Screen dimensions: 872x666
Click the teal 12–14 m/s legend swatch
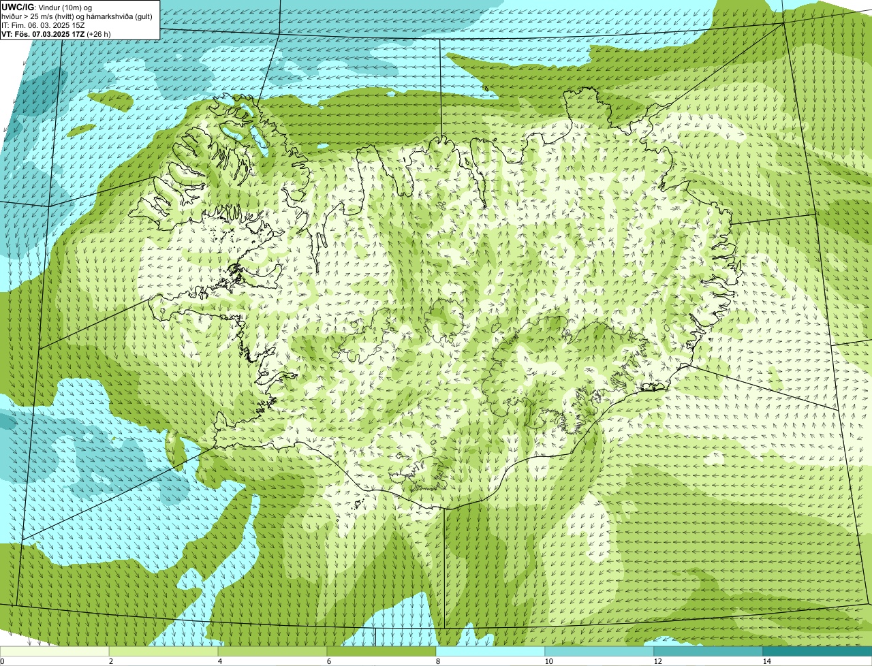(x=708, y=651)
